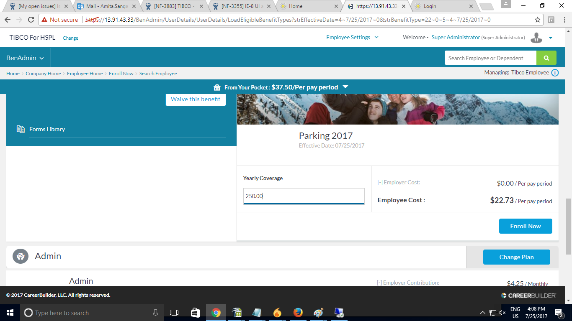Open the Paint palette icon on the taskbar
572x321 pixels.
click(318, 313)
